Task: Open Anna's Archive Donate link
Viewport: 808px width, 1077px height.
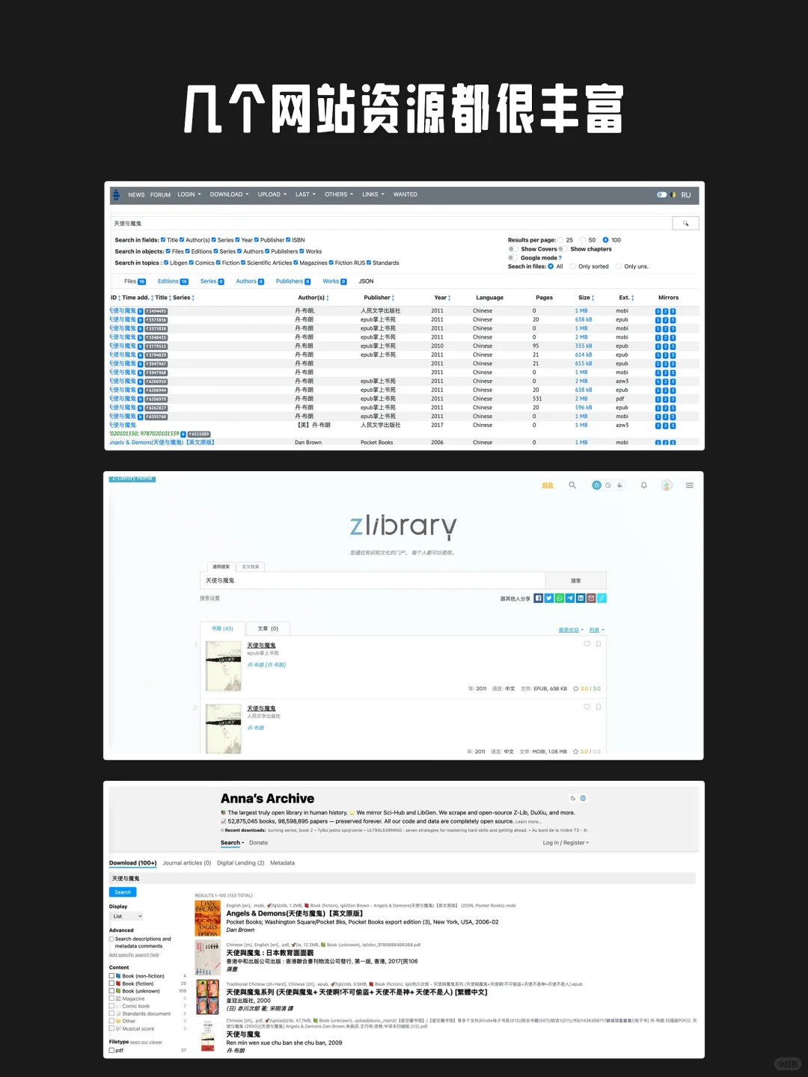Action: coord(258,843)
